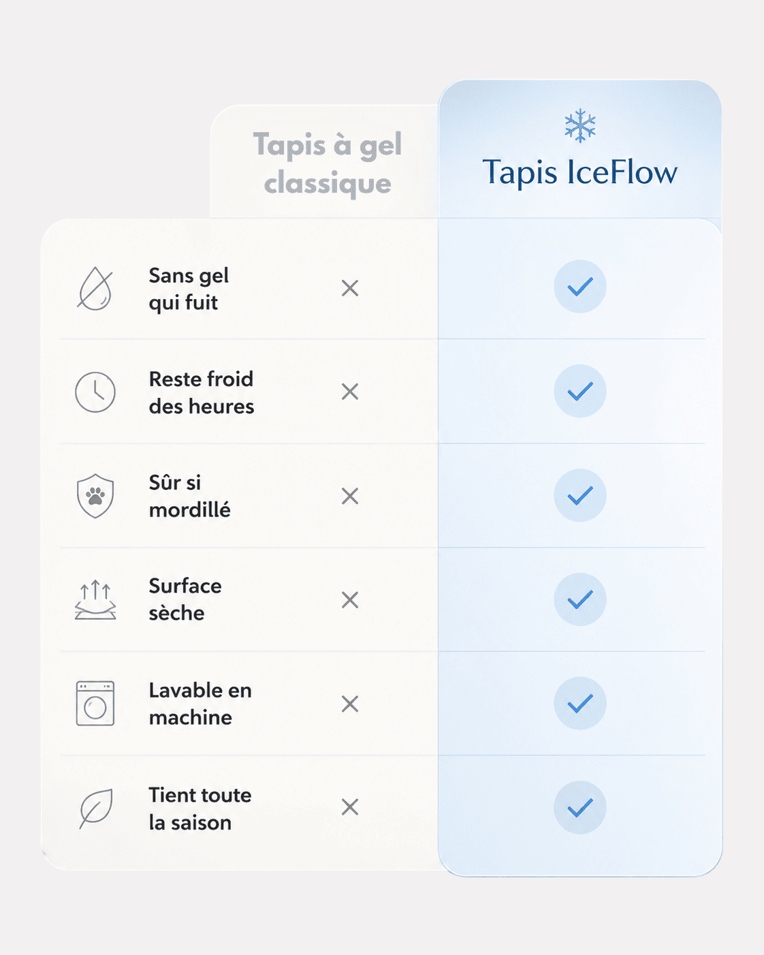
Task: Click the leaf icon beside Tient toute
Action: [x=95, y=809]
